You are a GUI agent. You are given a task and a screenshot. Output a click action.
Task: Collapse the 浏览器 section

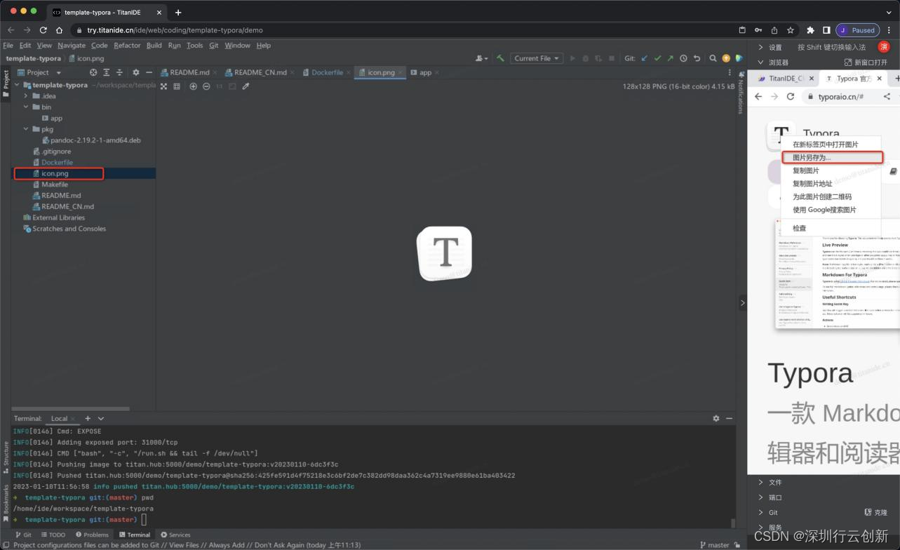click(761, 62)
